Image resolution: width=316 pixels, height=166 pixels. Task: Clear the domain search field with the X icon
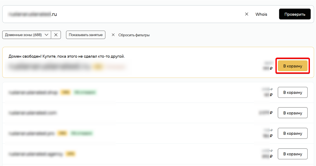pyautogui.click(x=246, y=14)
